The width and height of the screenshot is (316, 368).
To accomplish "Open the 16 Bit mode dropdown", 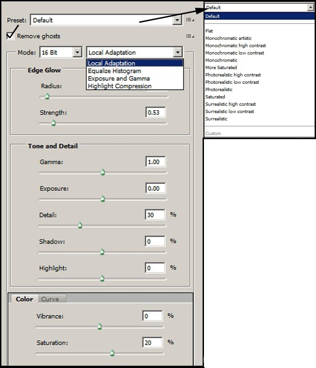I will (x=77, y=52).
